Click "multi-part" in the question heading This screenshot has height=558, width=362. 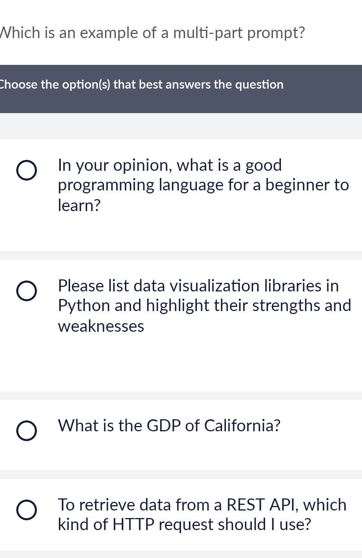[208, 33]
